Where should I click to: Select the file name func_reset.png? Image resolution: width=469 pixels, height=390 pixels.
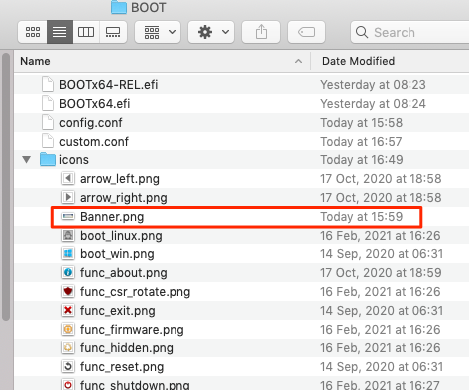point(122,367)
